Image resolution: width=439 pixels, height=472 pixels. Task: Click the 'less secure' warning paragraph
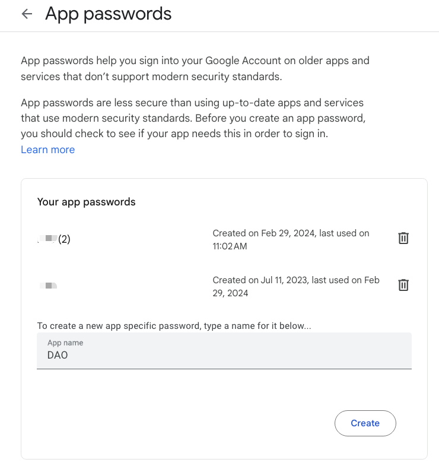(193, 118)
